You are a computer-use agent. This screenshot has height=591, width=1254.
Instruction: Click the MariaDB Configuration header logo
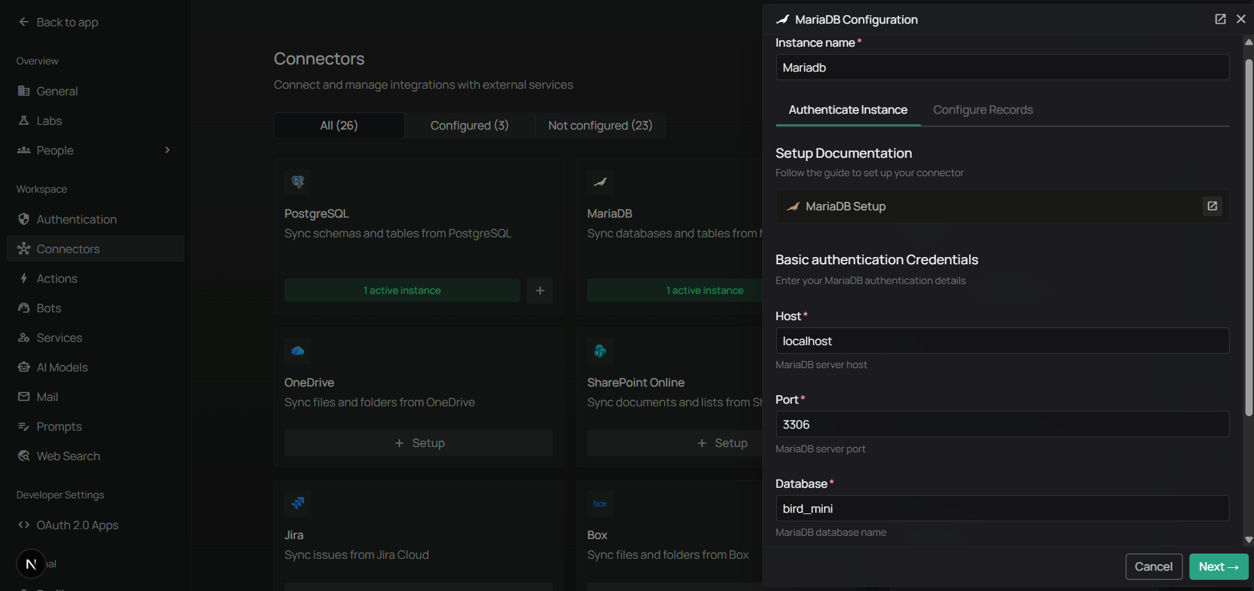pos(782,20)
